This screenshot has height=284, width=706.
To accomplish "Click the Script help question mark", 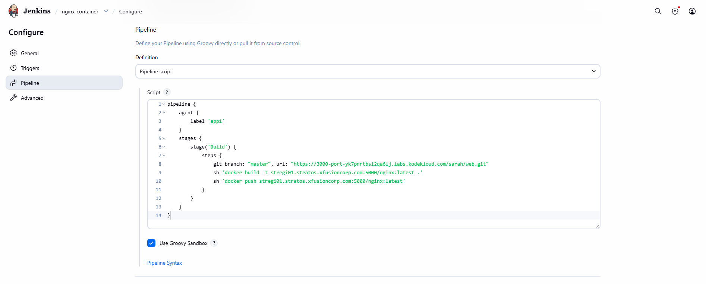I will pos(167,92).
